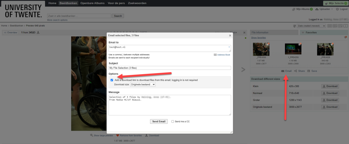Click the Logout power icon
Image resolution: width=349 pixels, height=144 pixels.
pos(337,9)
